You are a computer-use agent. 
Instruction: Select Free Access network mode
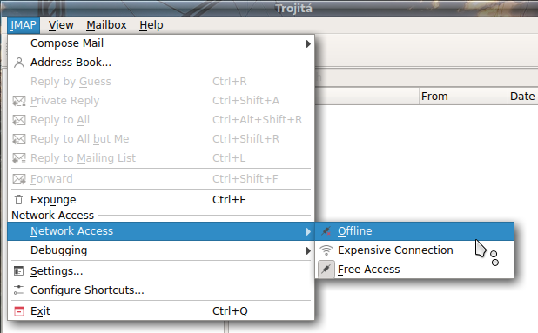(x=414, y=270)
